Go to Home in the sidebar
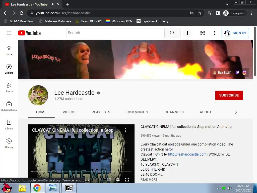The height and width of the screenshot is (193, 257). [x=9, y=51]
